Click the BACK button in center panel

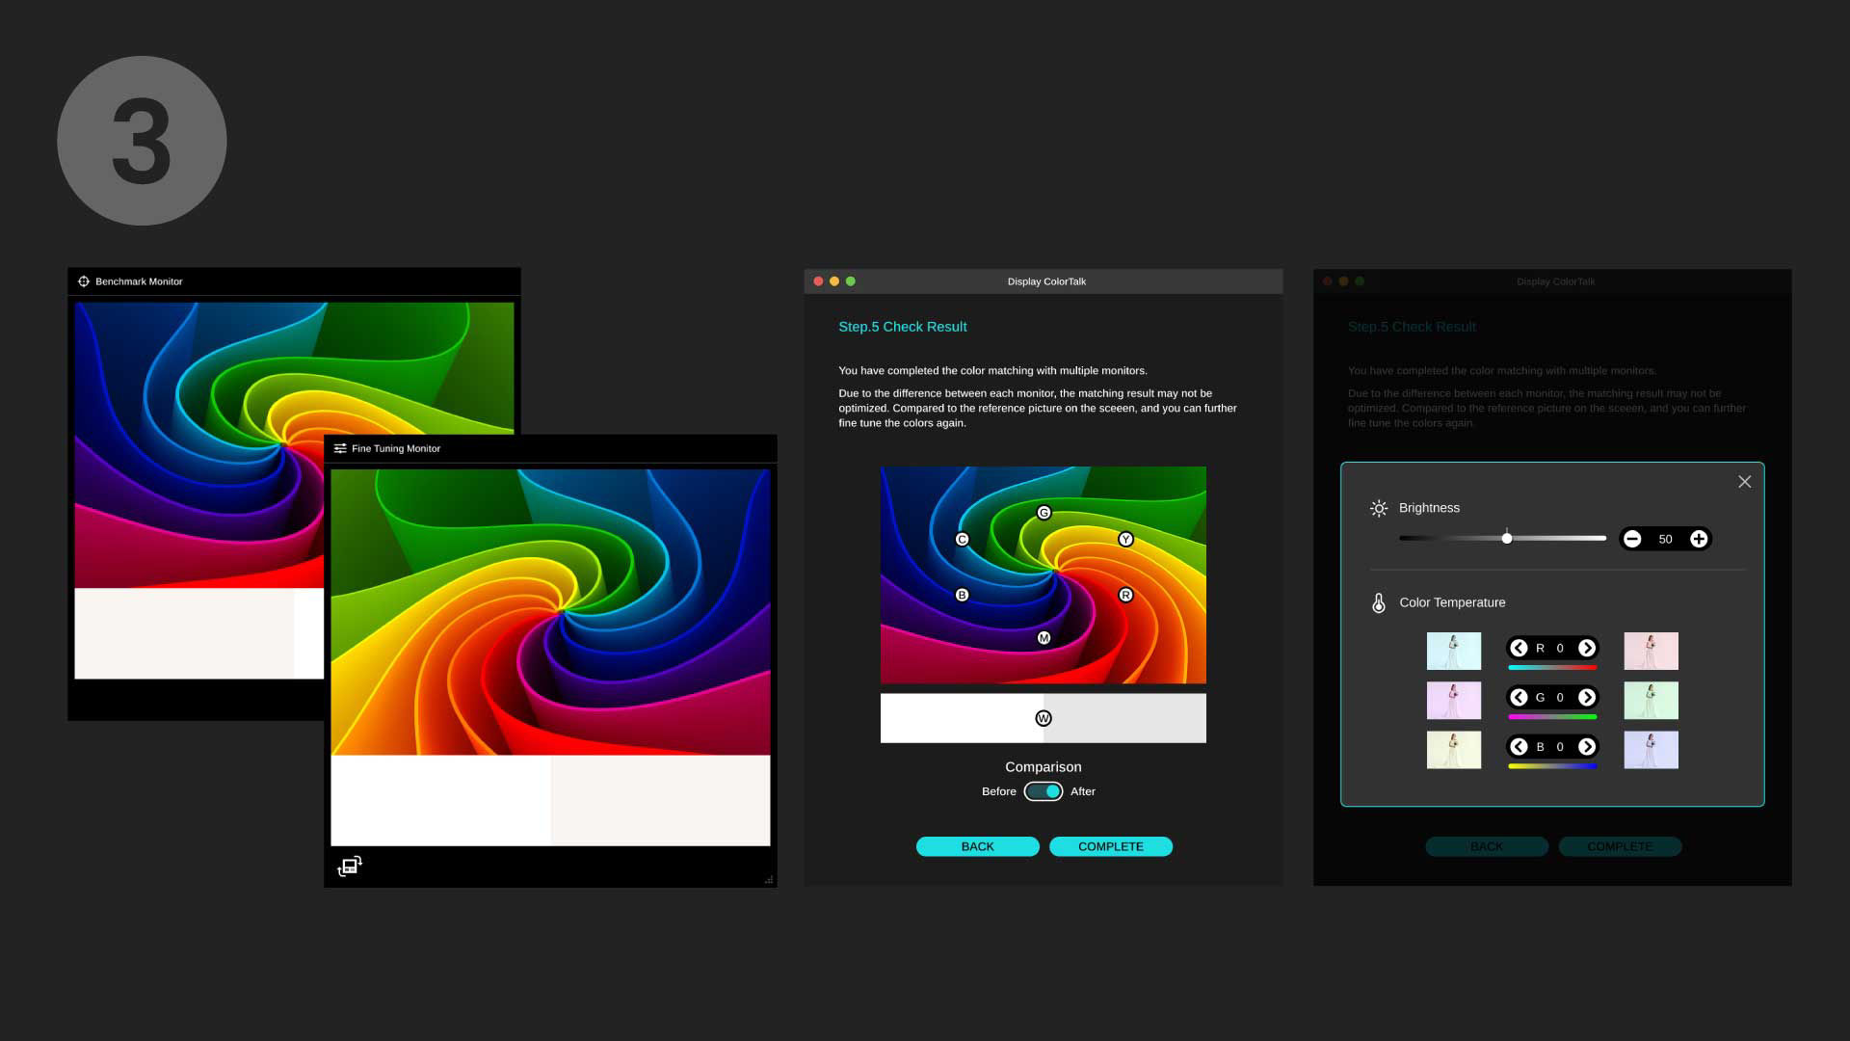[977, 846]
